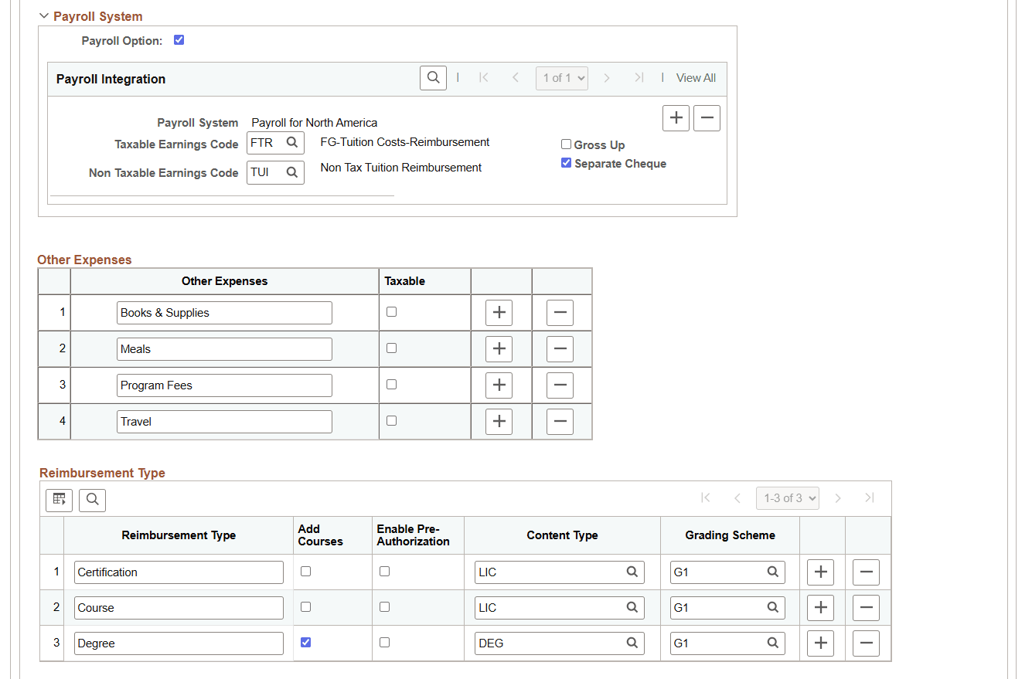1032x679 pixels.
Task: Look up Content Type for Course
Action: (632, 607)
